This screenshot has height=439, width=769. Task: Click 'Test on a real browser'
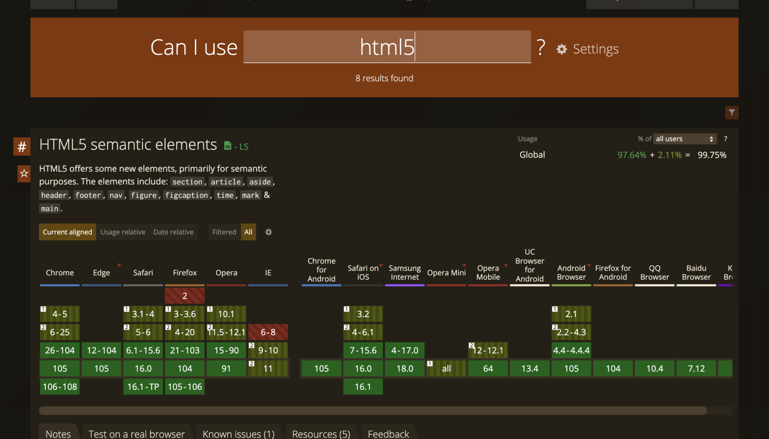136,433
